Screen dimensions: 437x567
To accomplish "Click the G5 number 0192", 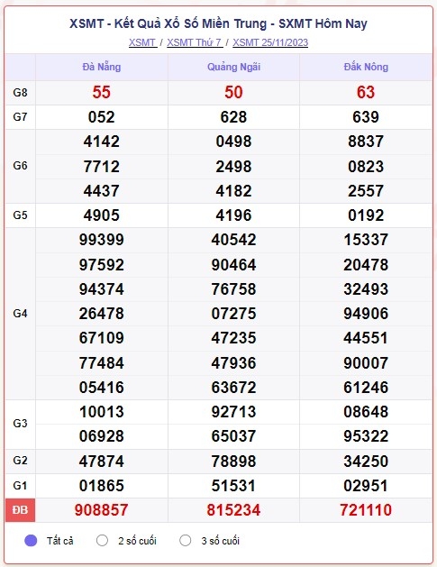I will coord(366,215).
